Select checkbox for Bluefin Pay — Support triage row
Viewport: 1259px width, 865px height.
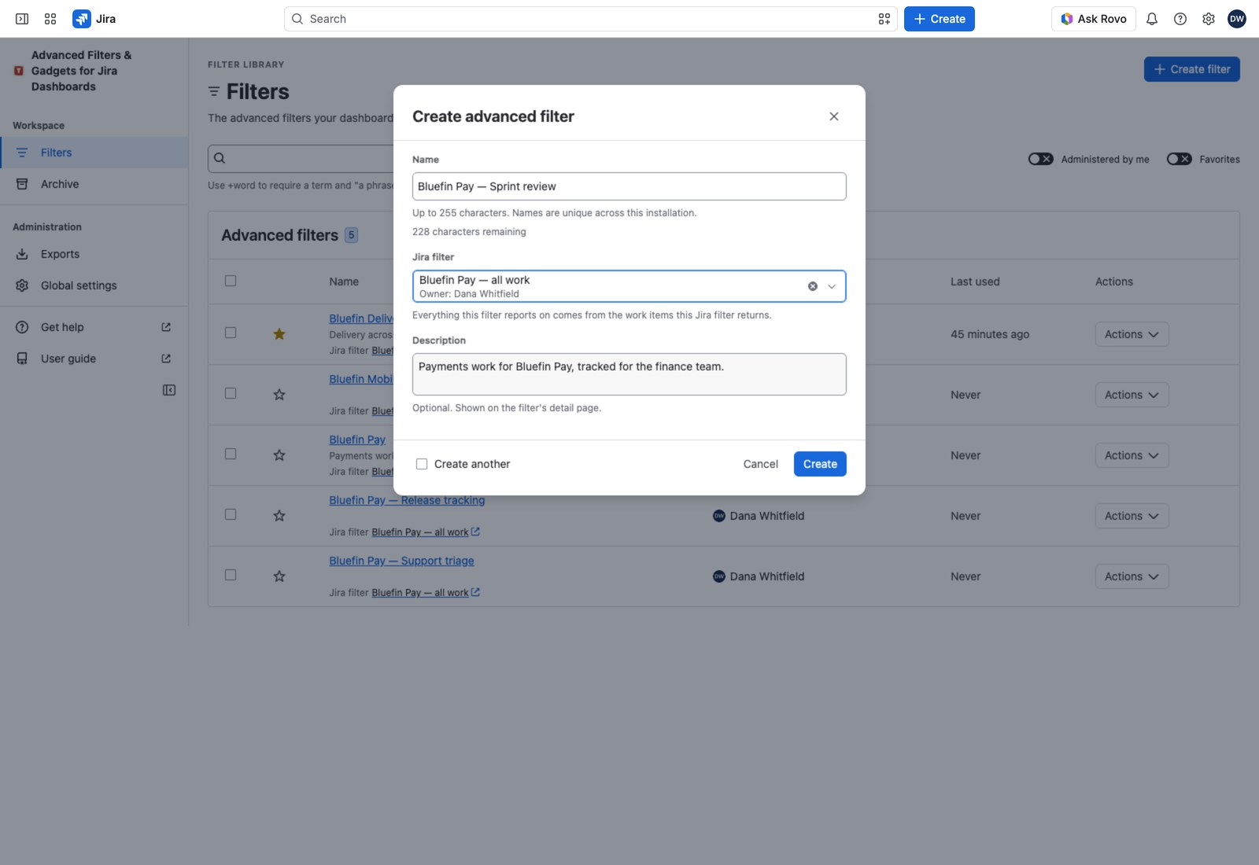[231, 575]
